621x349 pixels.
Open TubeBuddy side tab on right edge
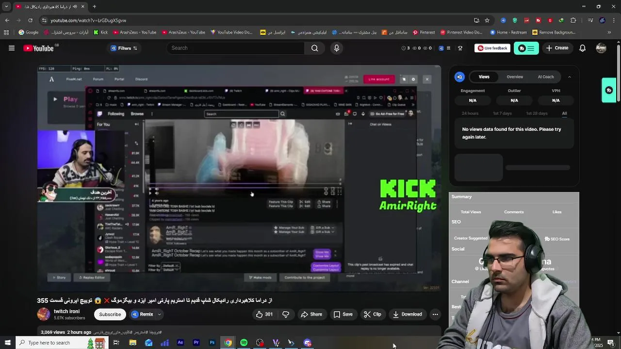(x=609, y=90)
